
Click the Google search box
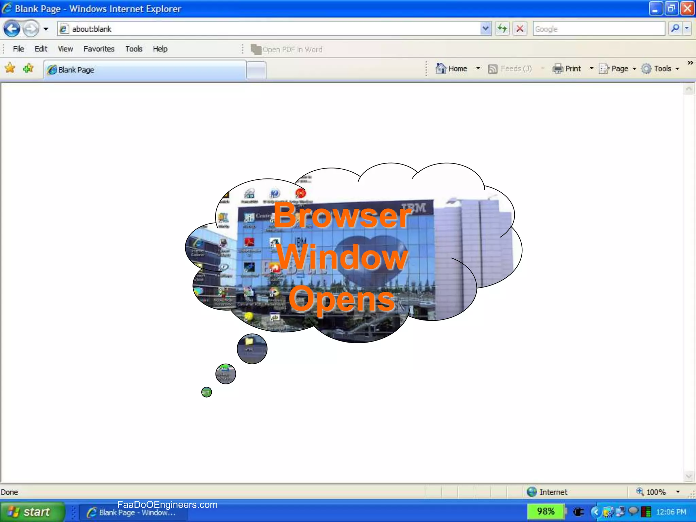(x=598, y=29)
